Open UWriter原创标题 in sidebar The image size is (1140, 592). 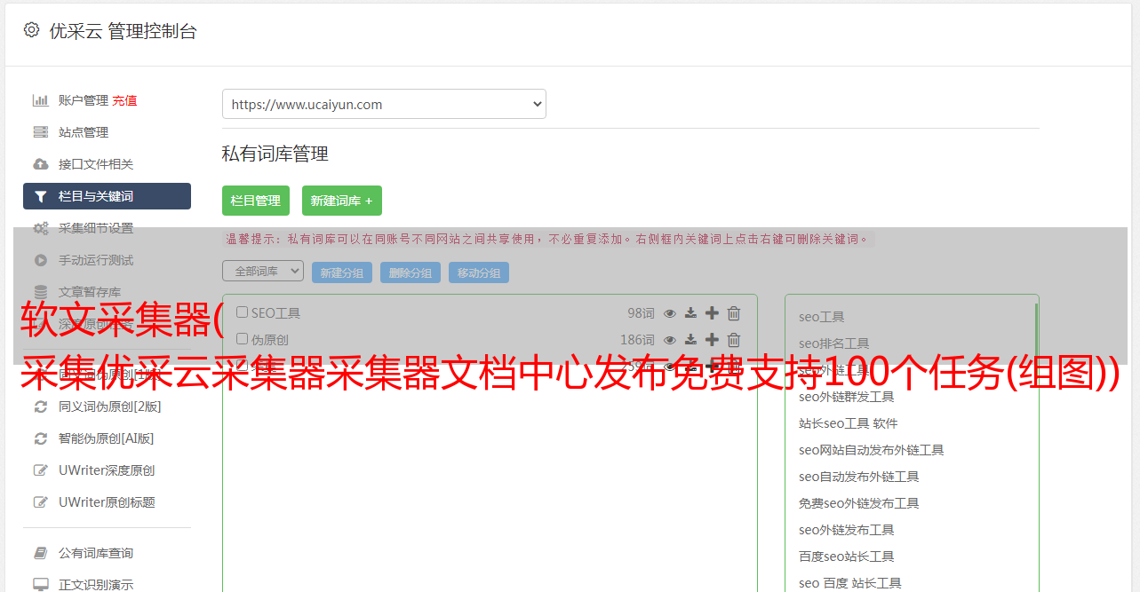coord(107,502)
